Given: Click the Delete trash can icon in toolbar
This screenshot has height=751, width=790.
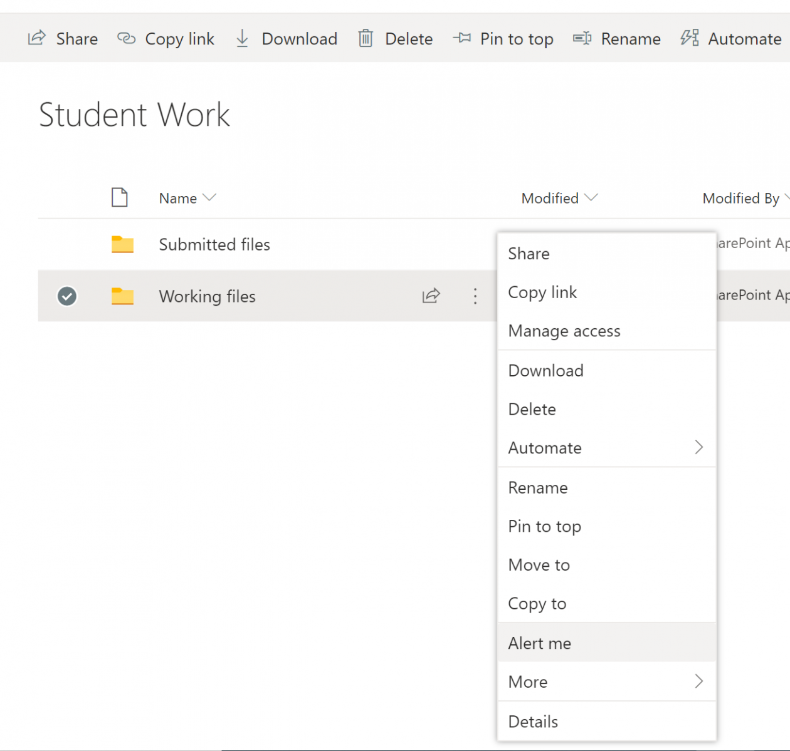Looking at the screenshot, I should [x=366, y=38].
